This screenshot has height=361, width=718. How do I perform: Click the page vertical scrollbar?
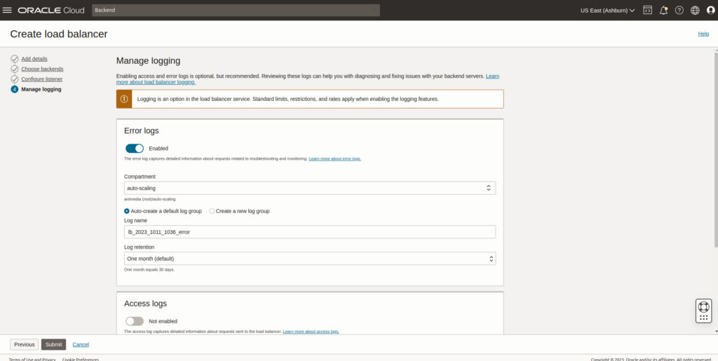pyautogui.click(x=715, y=151)
